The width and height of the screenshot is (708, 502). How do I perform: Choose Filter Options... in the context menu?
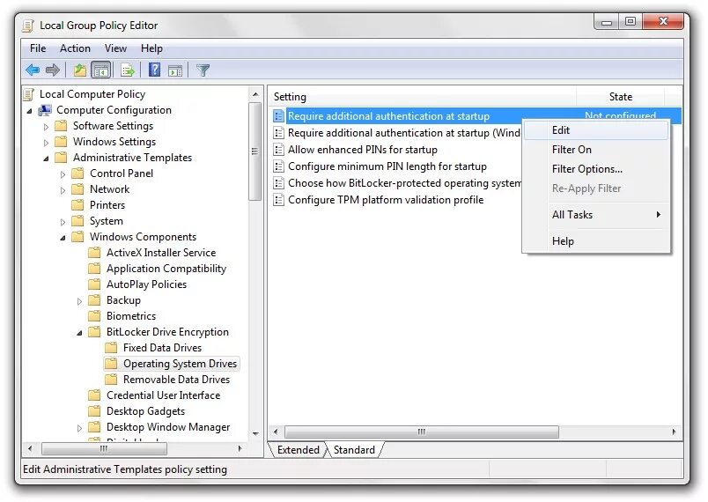click(x=596, y=169)
